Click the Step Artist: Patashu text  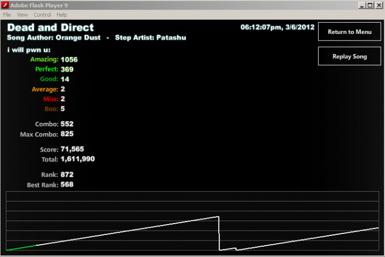[150, 38]
